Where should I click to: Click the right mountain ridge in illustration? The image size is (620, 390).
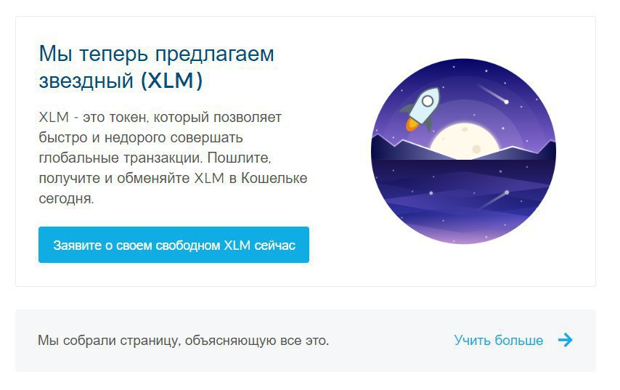526,152
